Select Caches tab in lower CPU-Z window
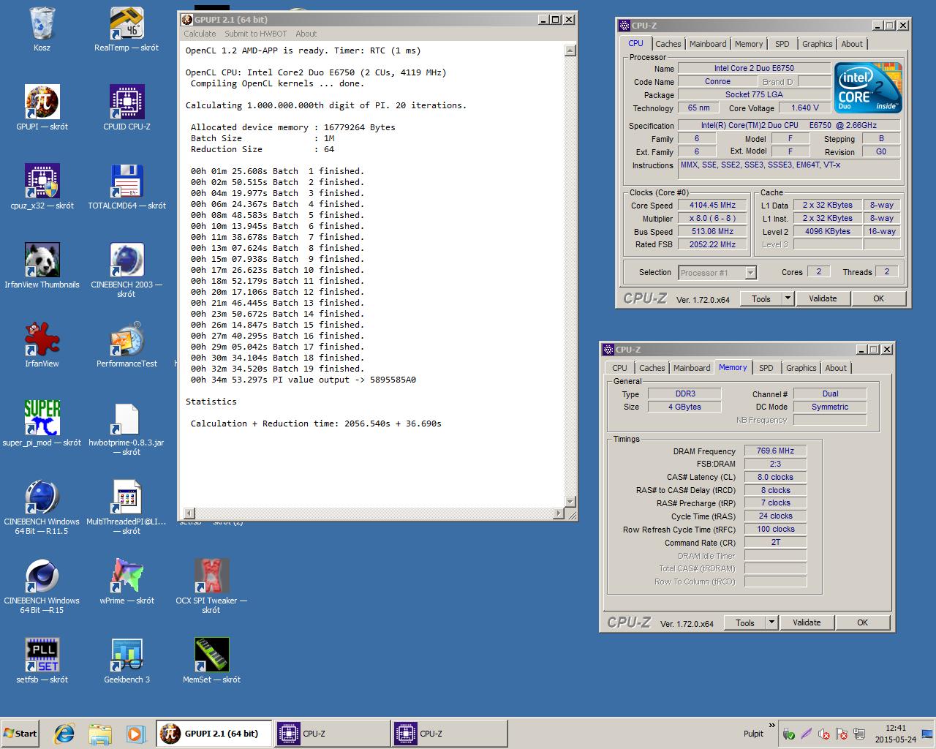 click(x=652, y=368)
